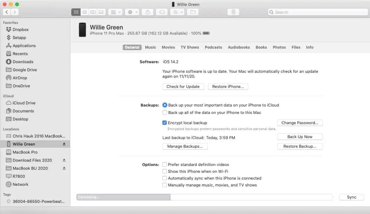
Task: Enable Manually manage music, movies, TV shows
Action: click(165, 185)
